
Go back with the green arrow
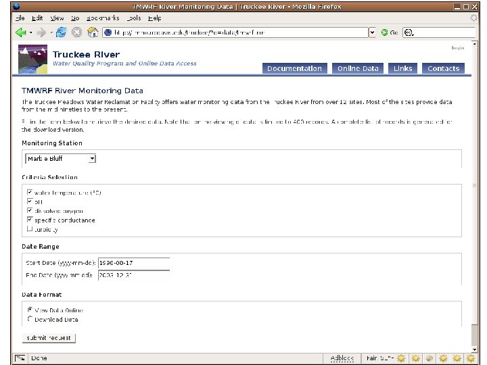tap(21, 32)
